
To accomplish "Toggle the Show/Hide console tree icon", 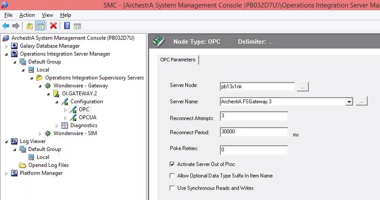I will click(40, 26).
